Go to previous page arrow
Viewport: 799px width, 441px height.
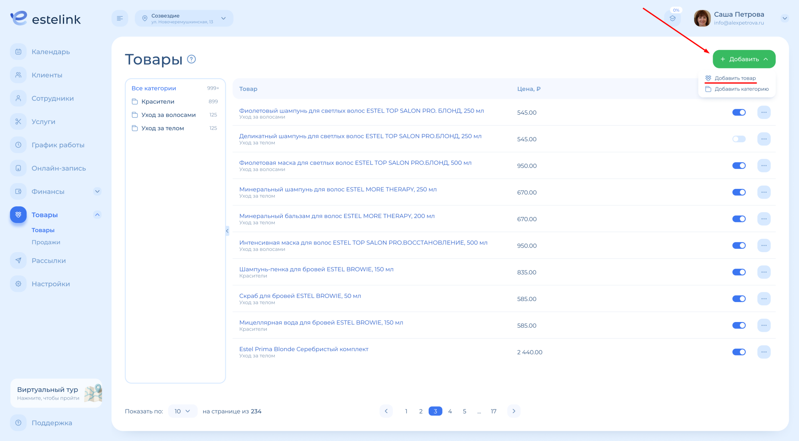point(386,411)
